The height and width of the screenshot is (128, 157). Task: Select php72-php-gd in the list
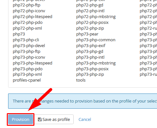(90, 5)
